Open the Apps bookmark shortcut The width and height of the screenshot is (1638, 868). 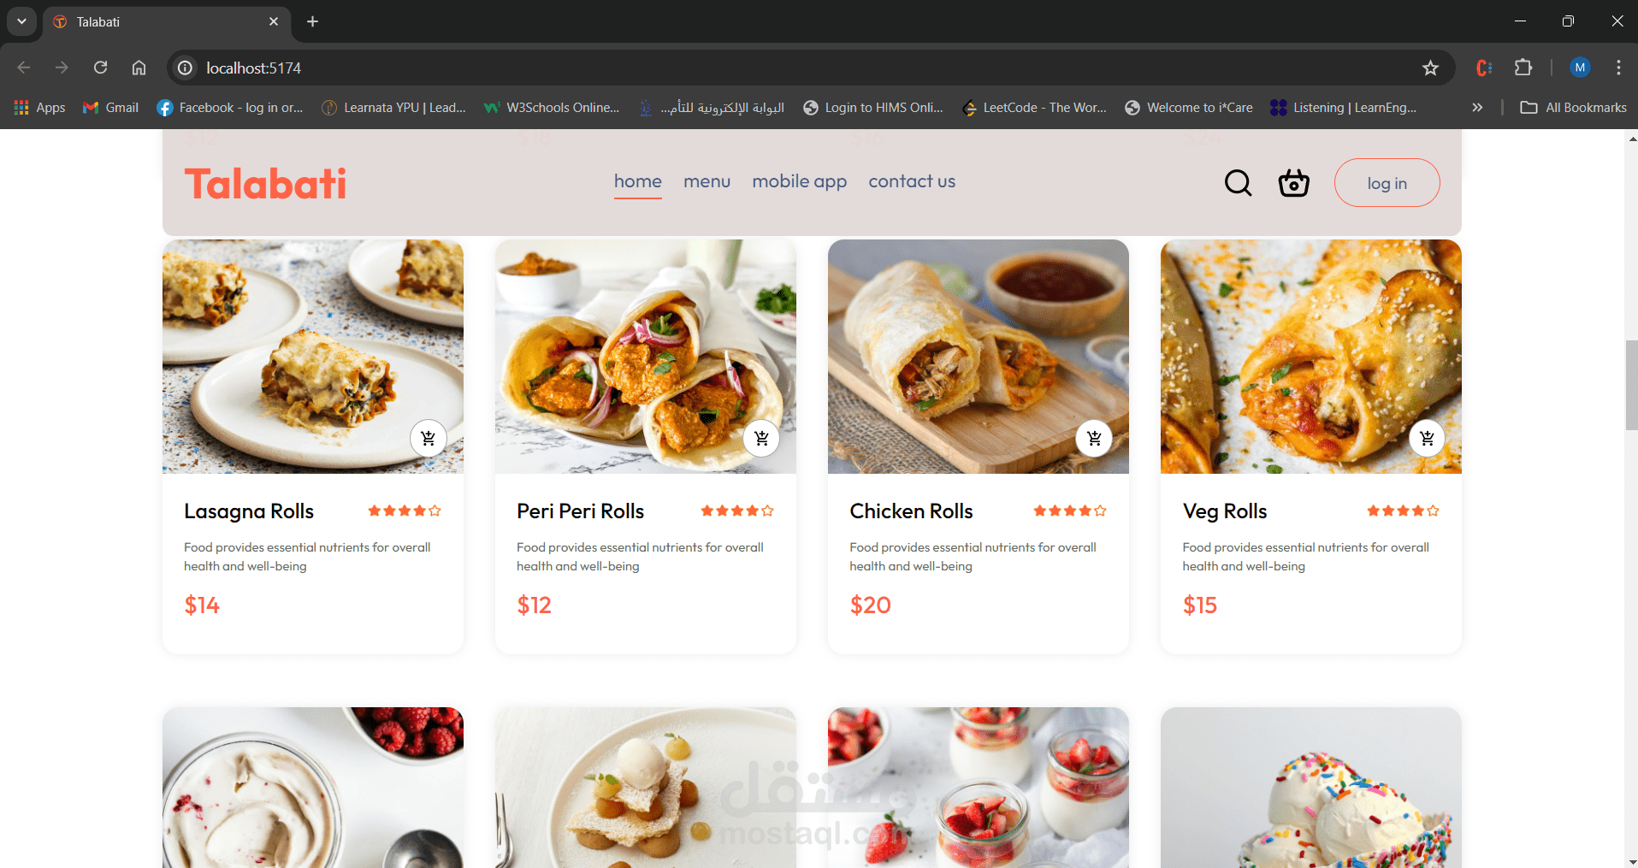click(x=40, y=108)
